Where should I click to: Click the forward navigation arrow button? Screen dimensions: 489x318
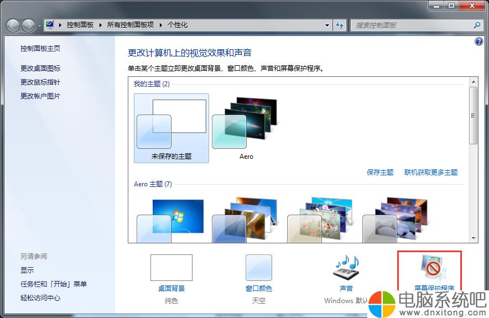coord(28,25)
